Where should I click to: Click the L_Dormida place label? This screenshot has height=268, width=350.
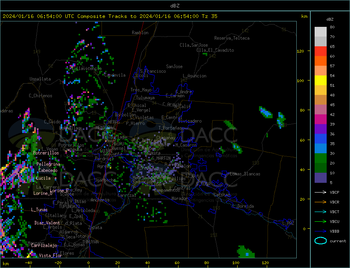[x=243, y=206]
